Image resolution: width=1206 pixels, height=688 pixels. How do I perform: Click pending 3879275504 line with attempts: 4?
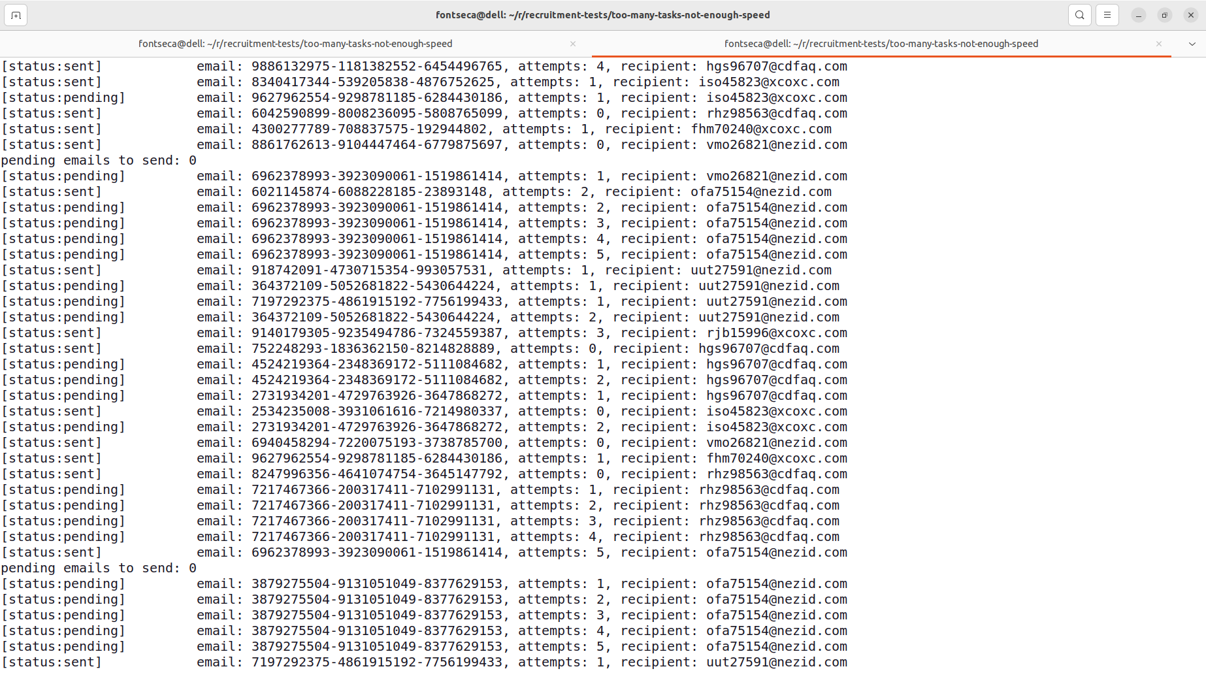coord(424,631)
